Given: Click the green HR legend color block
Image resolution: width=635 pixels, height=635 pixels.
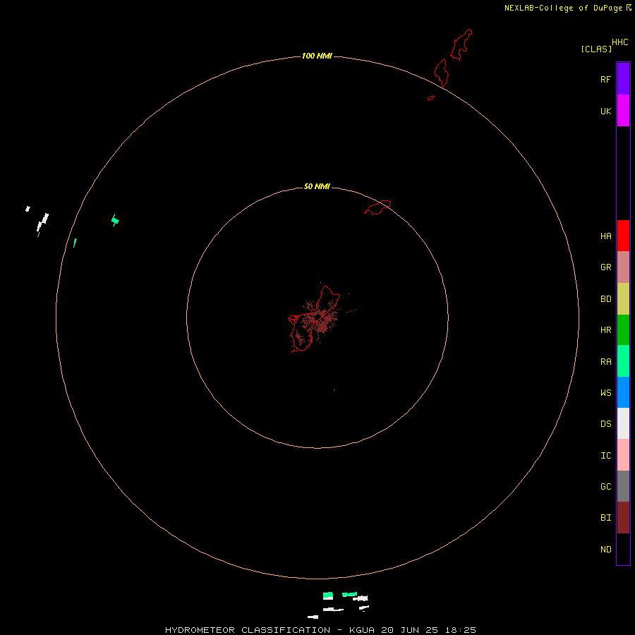Looking at the screenshot, I should pos(623,330).
